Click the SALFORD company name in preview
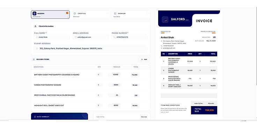257x128 pixels. coord(180,19)
